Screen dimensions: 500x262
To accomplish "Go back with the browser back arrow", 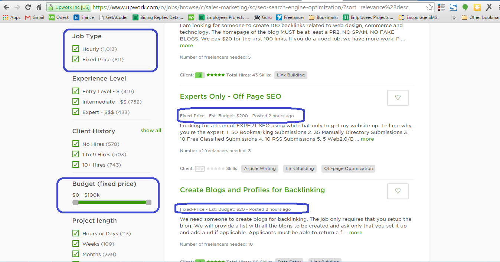I will 6,7.
